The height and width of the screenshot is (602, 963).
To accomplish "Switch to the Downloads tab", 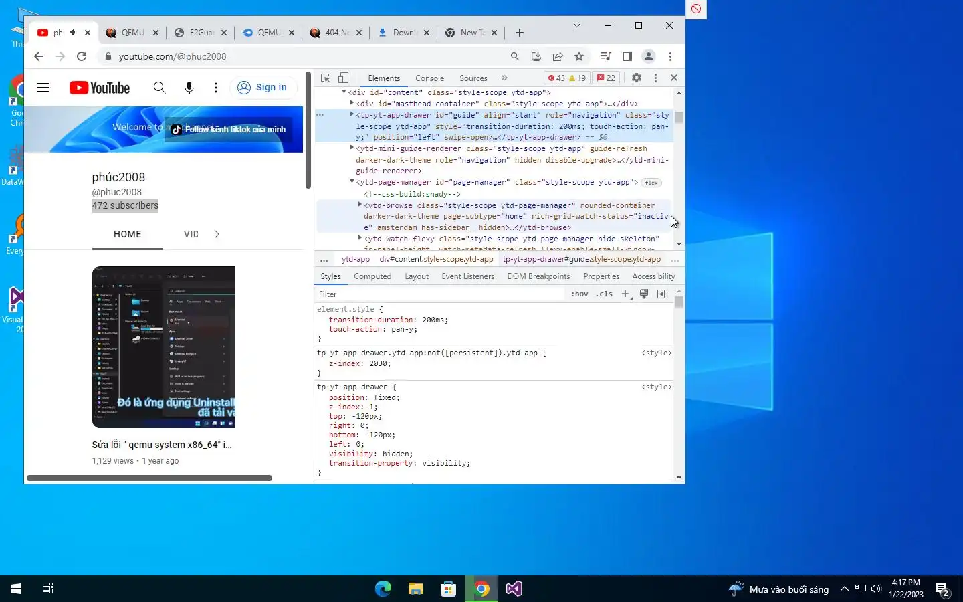I will pyautogui.click(x=403, y=33).
